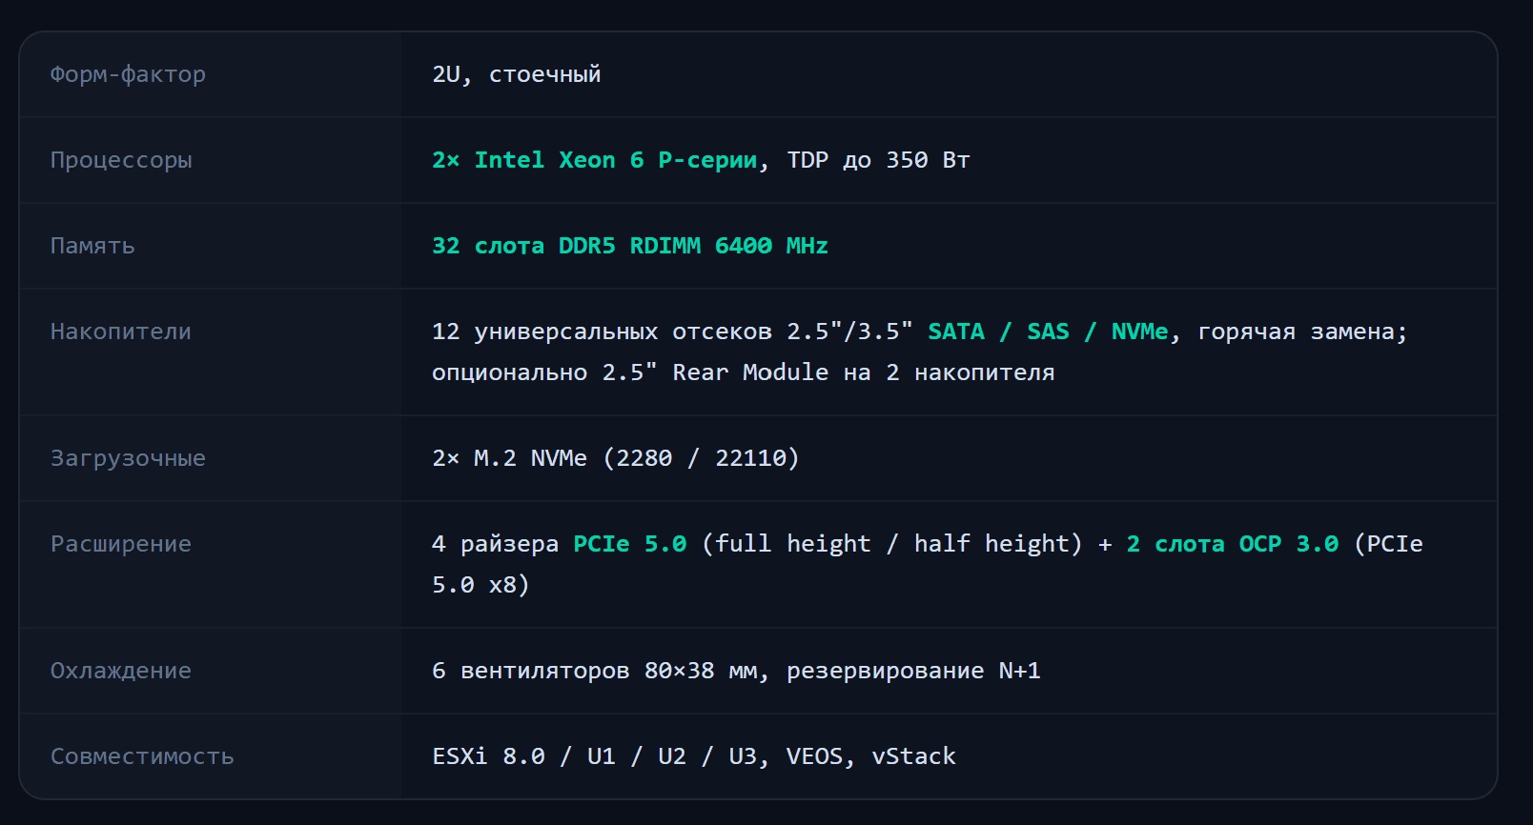Click TDP до 350 Вт text
1533x825 pixels.
[878, 160]
